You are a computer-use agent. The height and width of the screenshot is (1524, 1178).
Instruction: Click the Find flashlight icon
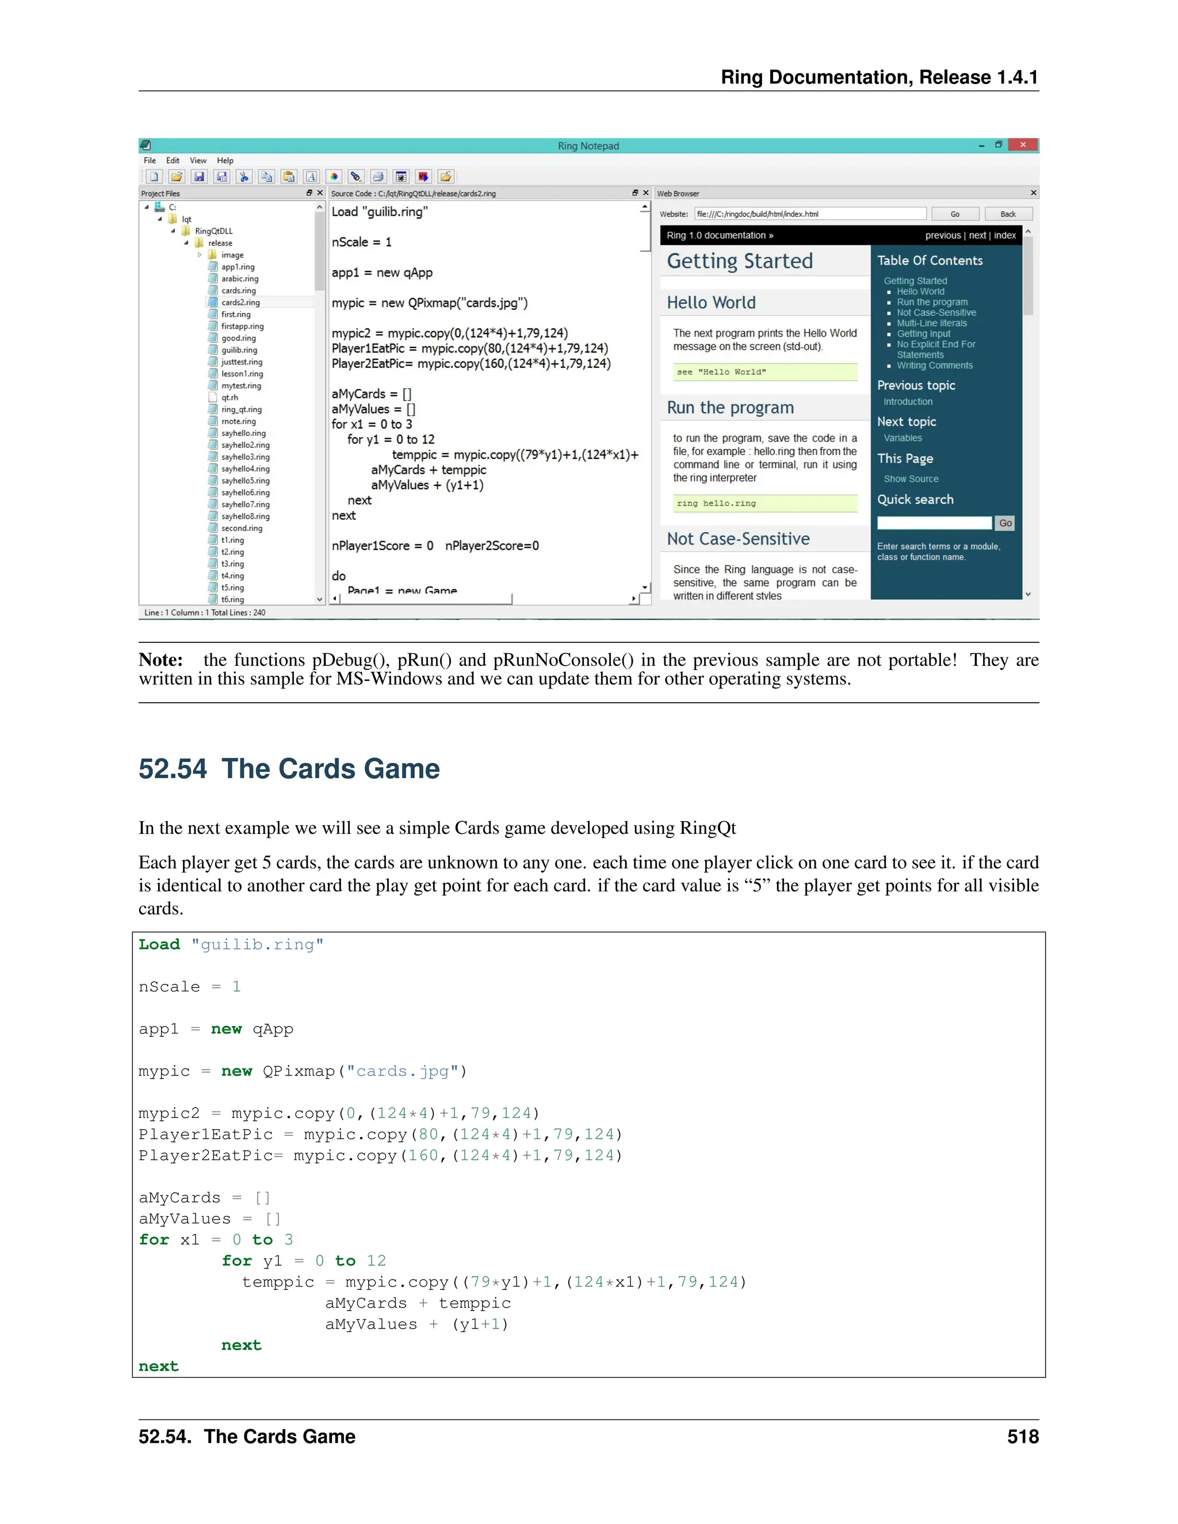pyautogui.click(x=356, y=177)
